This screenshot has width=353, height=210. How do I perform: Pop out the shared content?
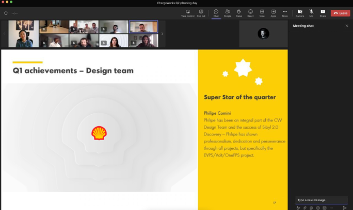(x=201, y=13)
